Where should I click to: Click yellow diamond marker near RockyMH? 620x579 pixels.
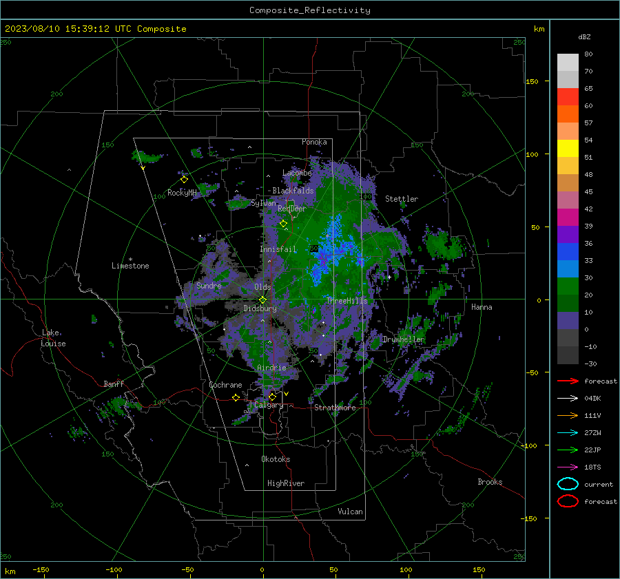(x=184, y=180)
